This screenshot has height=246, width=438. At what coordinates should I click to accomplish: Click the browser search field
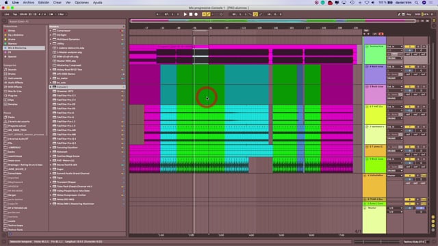point(66,21)
